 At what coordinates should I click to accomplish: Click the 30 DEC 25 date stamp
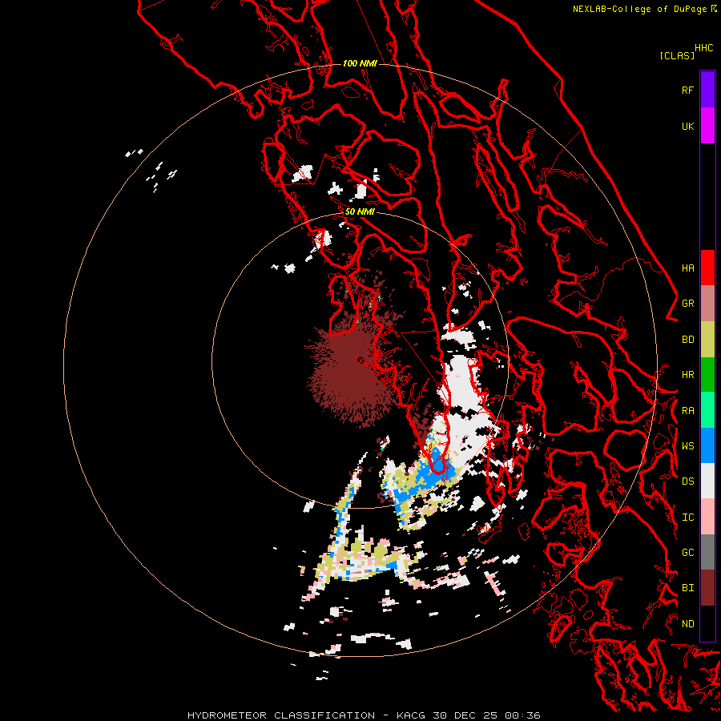(x=465, y=715)
